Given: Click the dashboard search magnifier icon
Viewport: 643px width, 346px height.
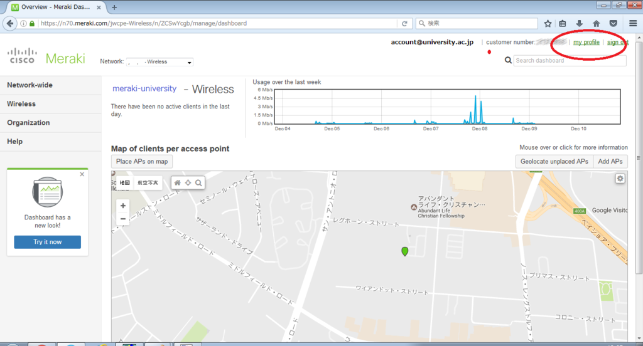Looking at the screenshot, I should point(507,60).
